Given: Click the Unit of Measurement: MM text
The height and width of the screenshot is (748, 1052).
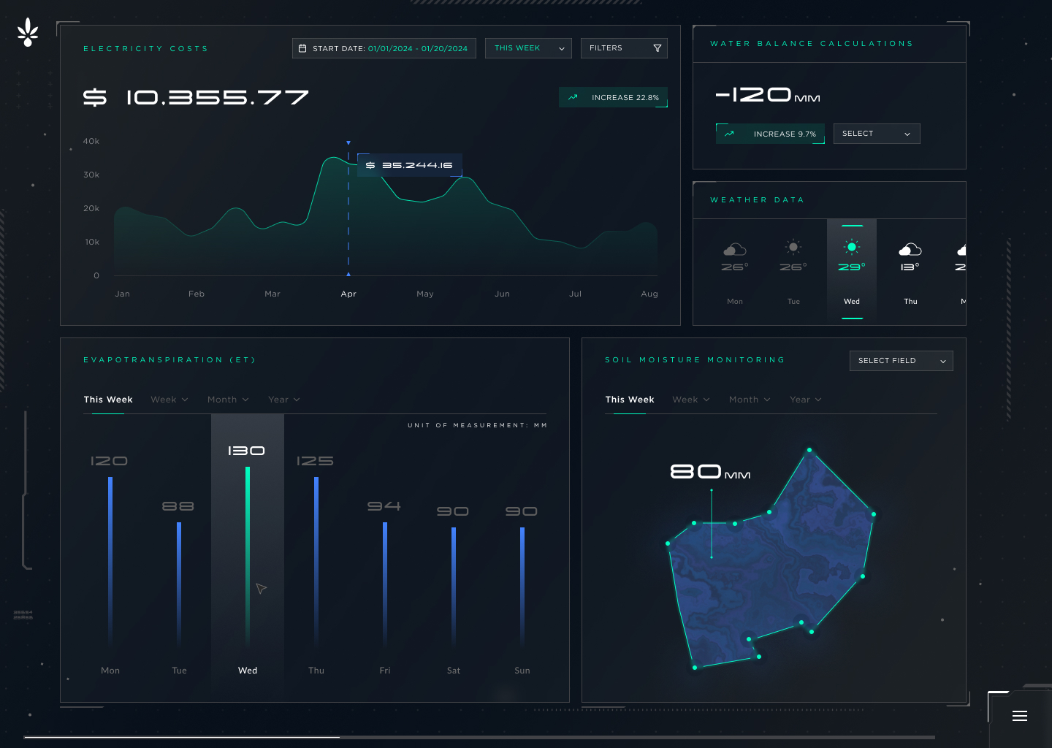Looking at the screenshot, I should pyautogui.click(x=477, y=425).
